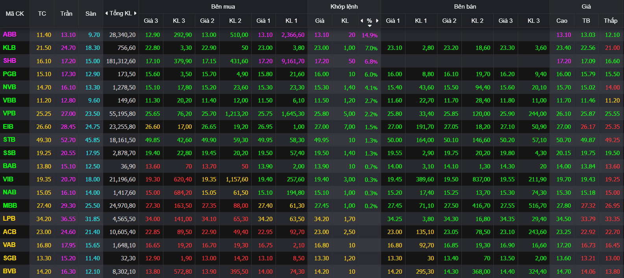624x278 pixels.
Task: Open the BVB stock symbol
Action: (9, 271)
